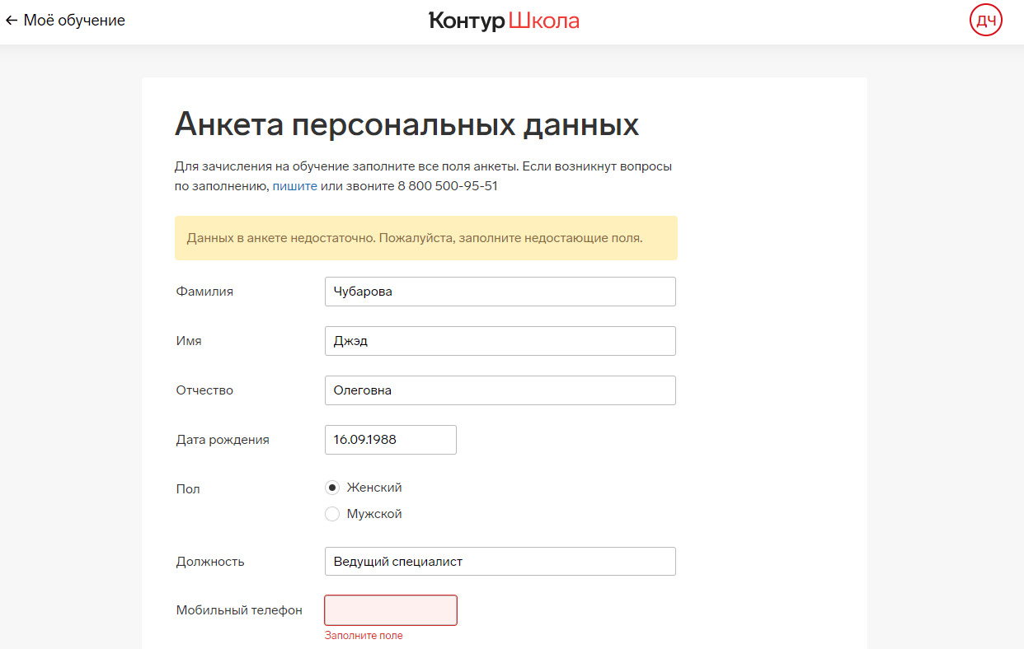Click the Должность field label
Screen dimensions: 1024x649
coord(210,562)
